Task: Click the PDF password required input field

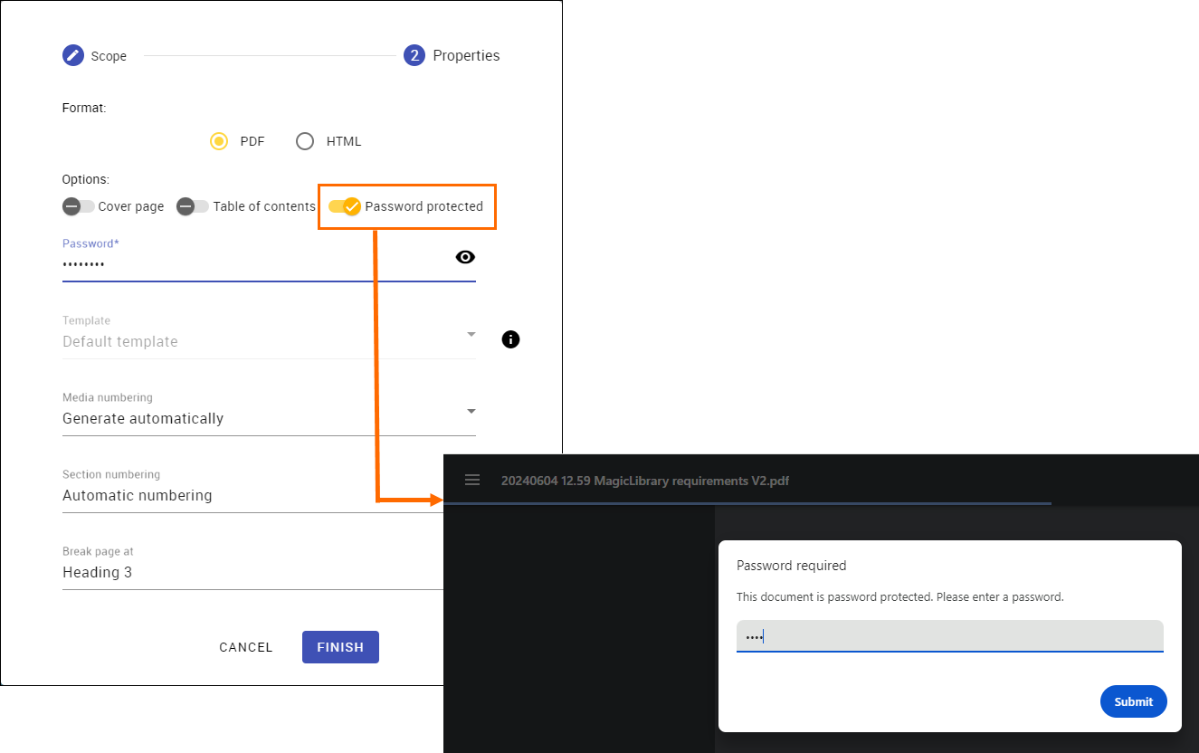Action: (949, 636)
